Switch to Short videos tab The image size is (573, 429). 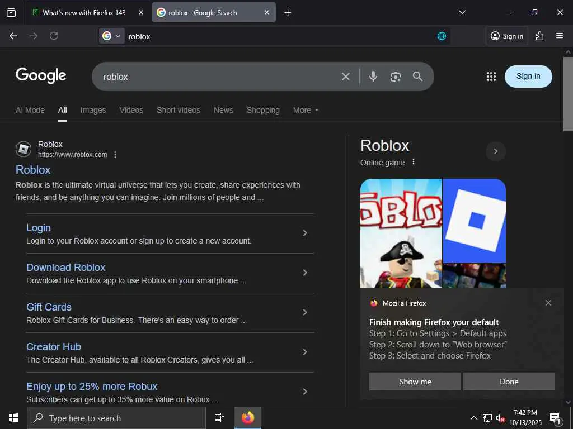(179, 110)
